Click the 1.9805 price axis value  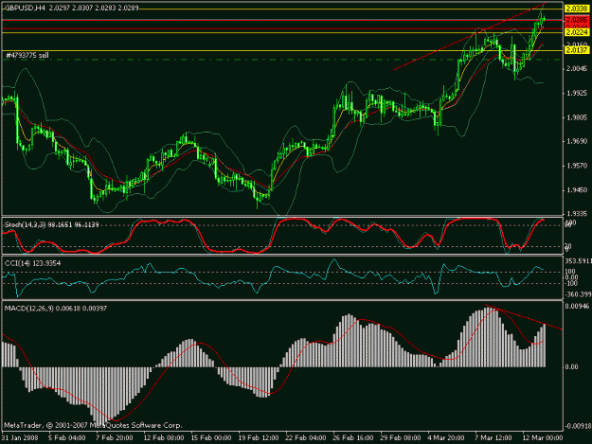(577, 117)
